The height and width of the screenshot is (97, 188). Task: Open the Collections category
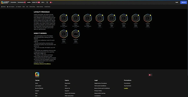pos(47,7)
